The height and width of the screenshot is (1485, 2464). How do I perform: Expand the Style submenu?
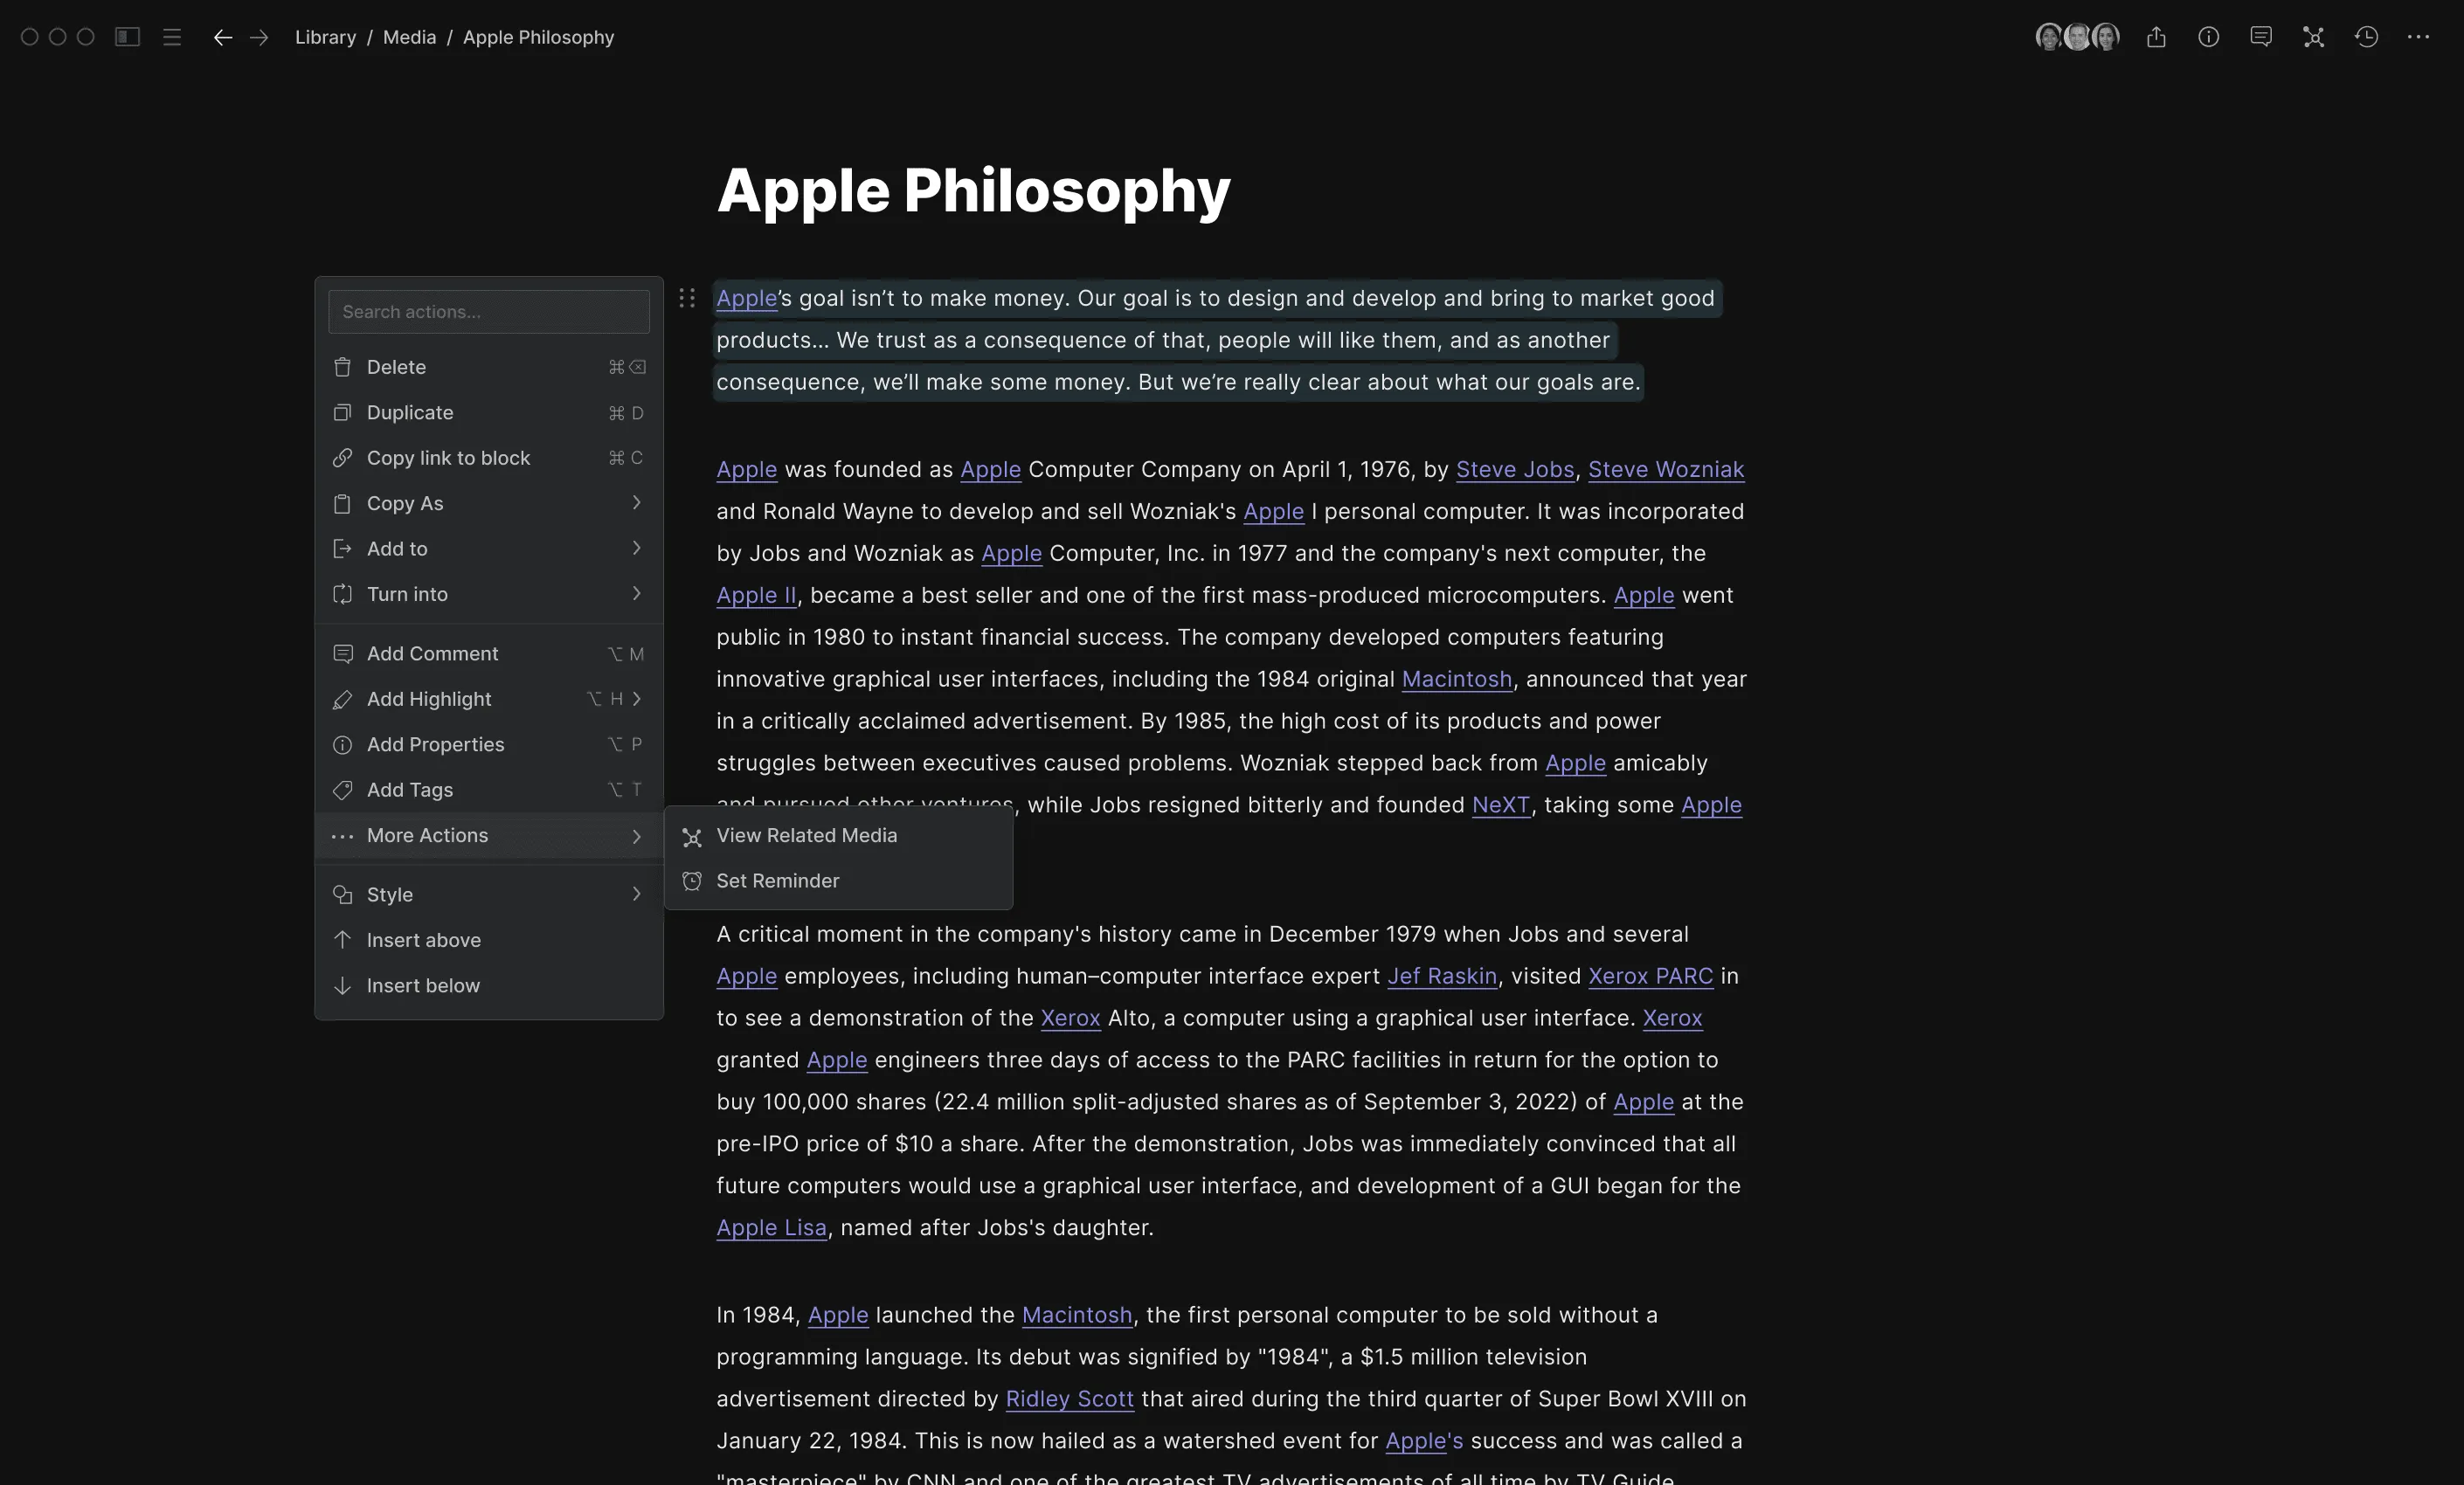tap(489, 894)
